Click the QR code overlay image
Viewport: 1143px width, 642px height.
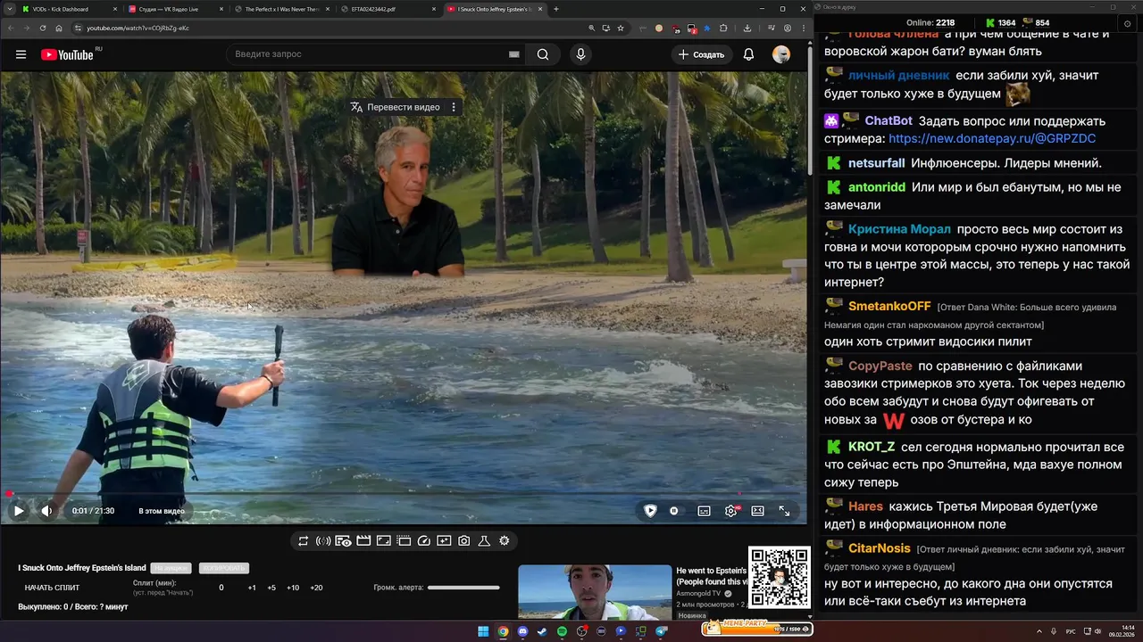(780, 577)
